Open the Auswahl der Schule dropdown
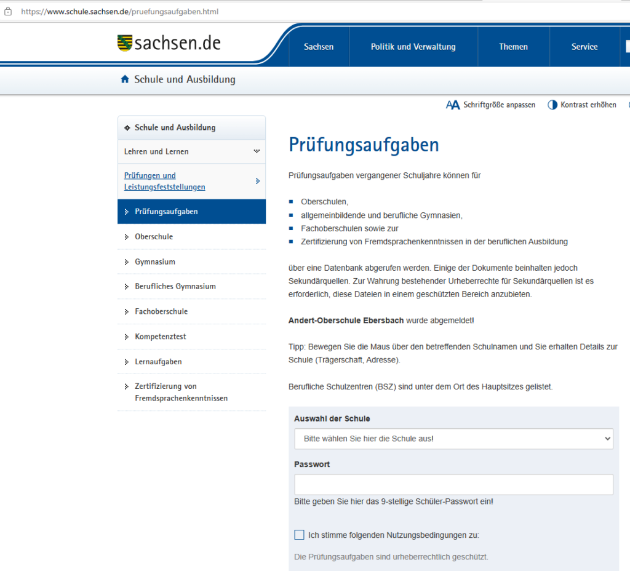The width and height of the screenshot is (630, 571). (x=453, y=439)
